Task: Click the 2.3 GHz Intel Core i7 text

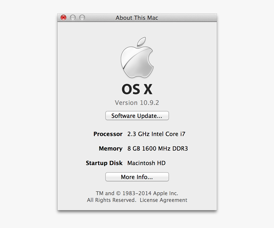Action: [x=156, y=134]
